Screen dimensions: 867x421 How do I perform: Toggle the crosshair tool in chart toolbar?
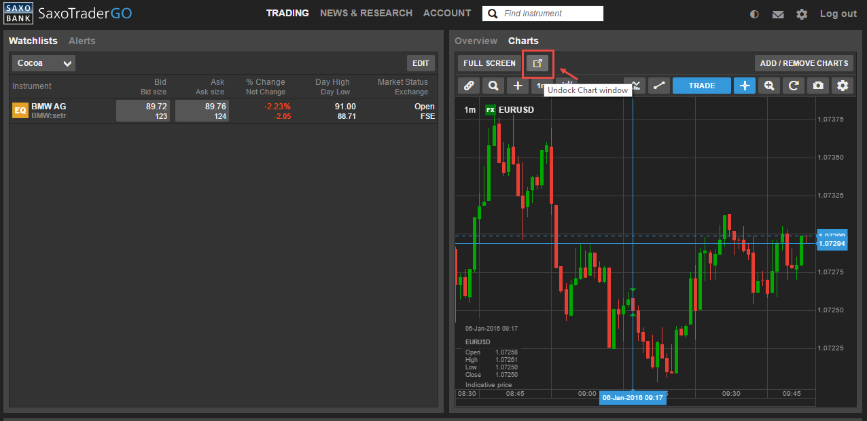(x=745, y=86)
